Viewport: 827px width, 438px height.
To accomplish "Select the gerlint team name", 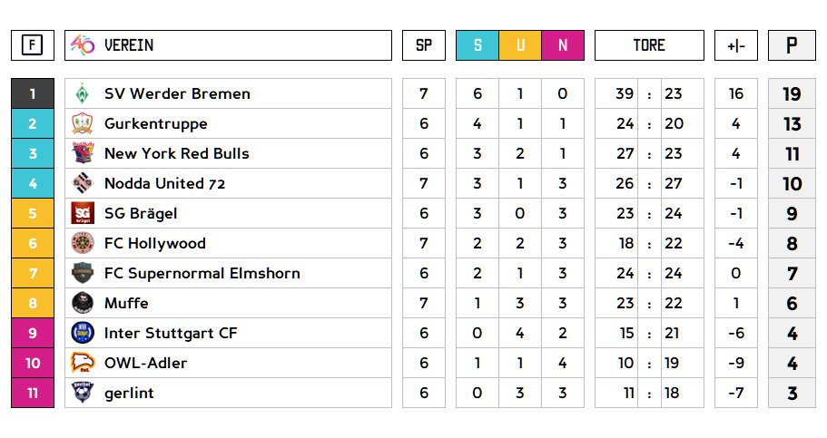I will point(129,393).
